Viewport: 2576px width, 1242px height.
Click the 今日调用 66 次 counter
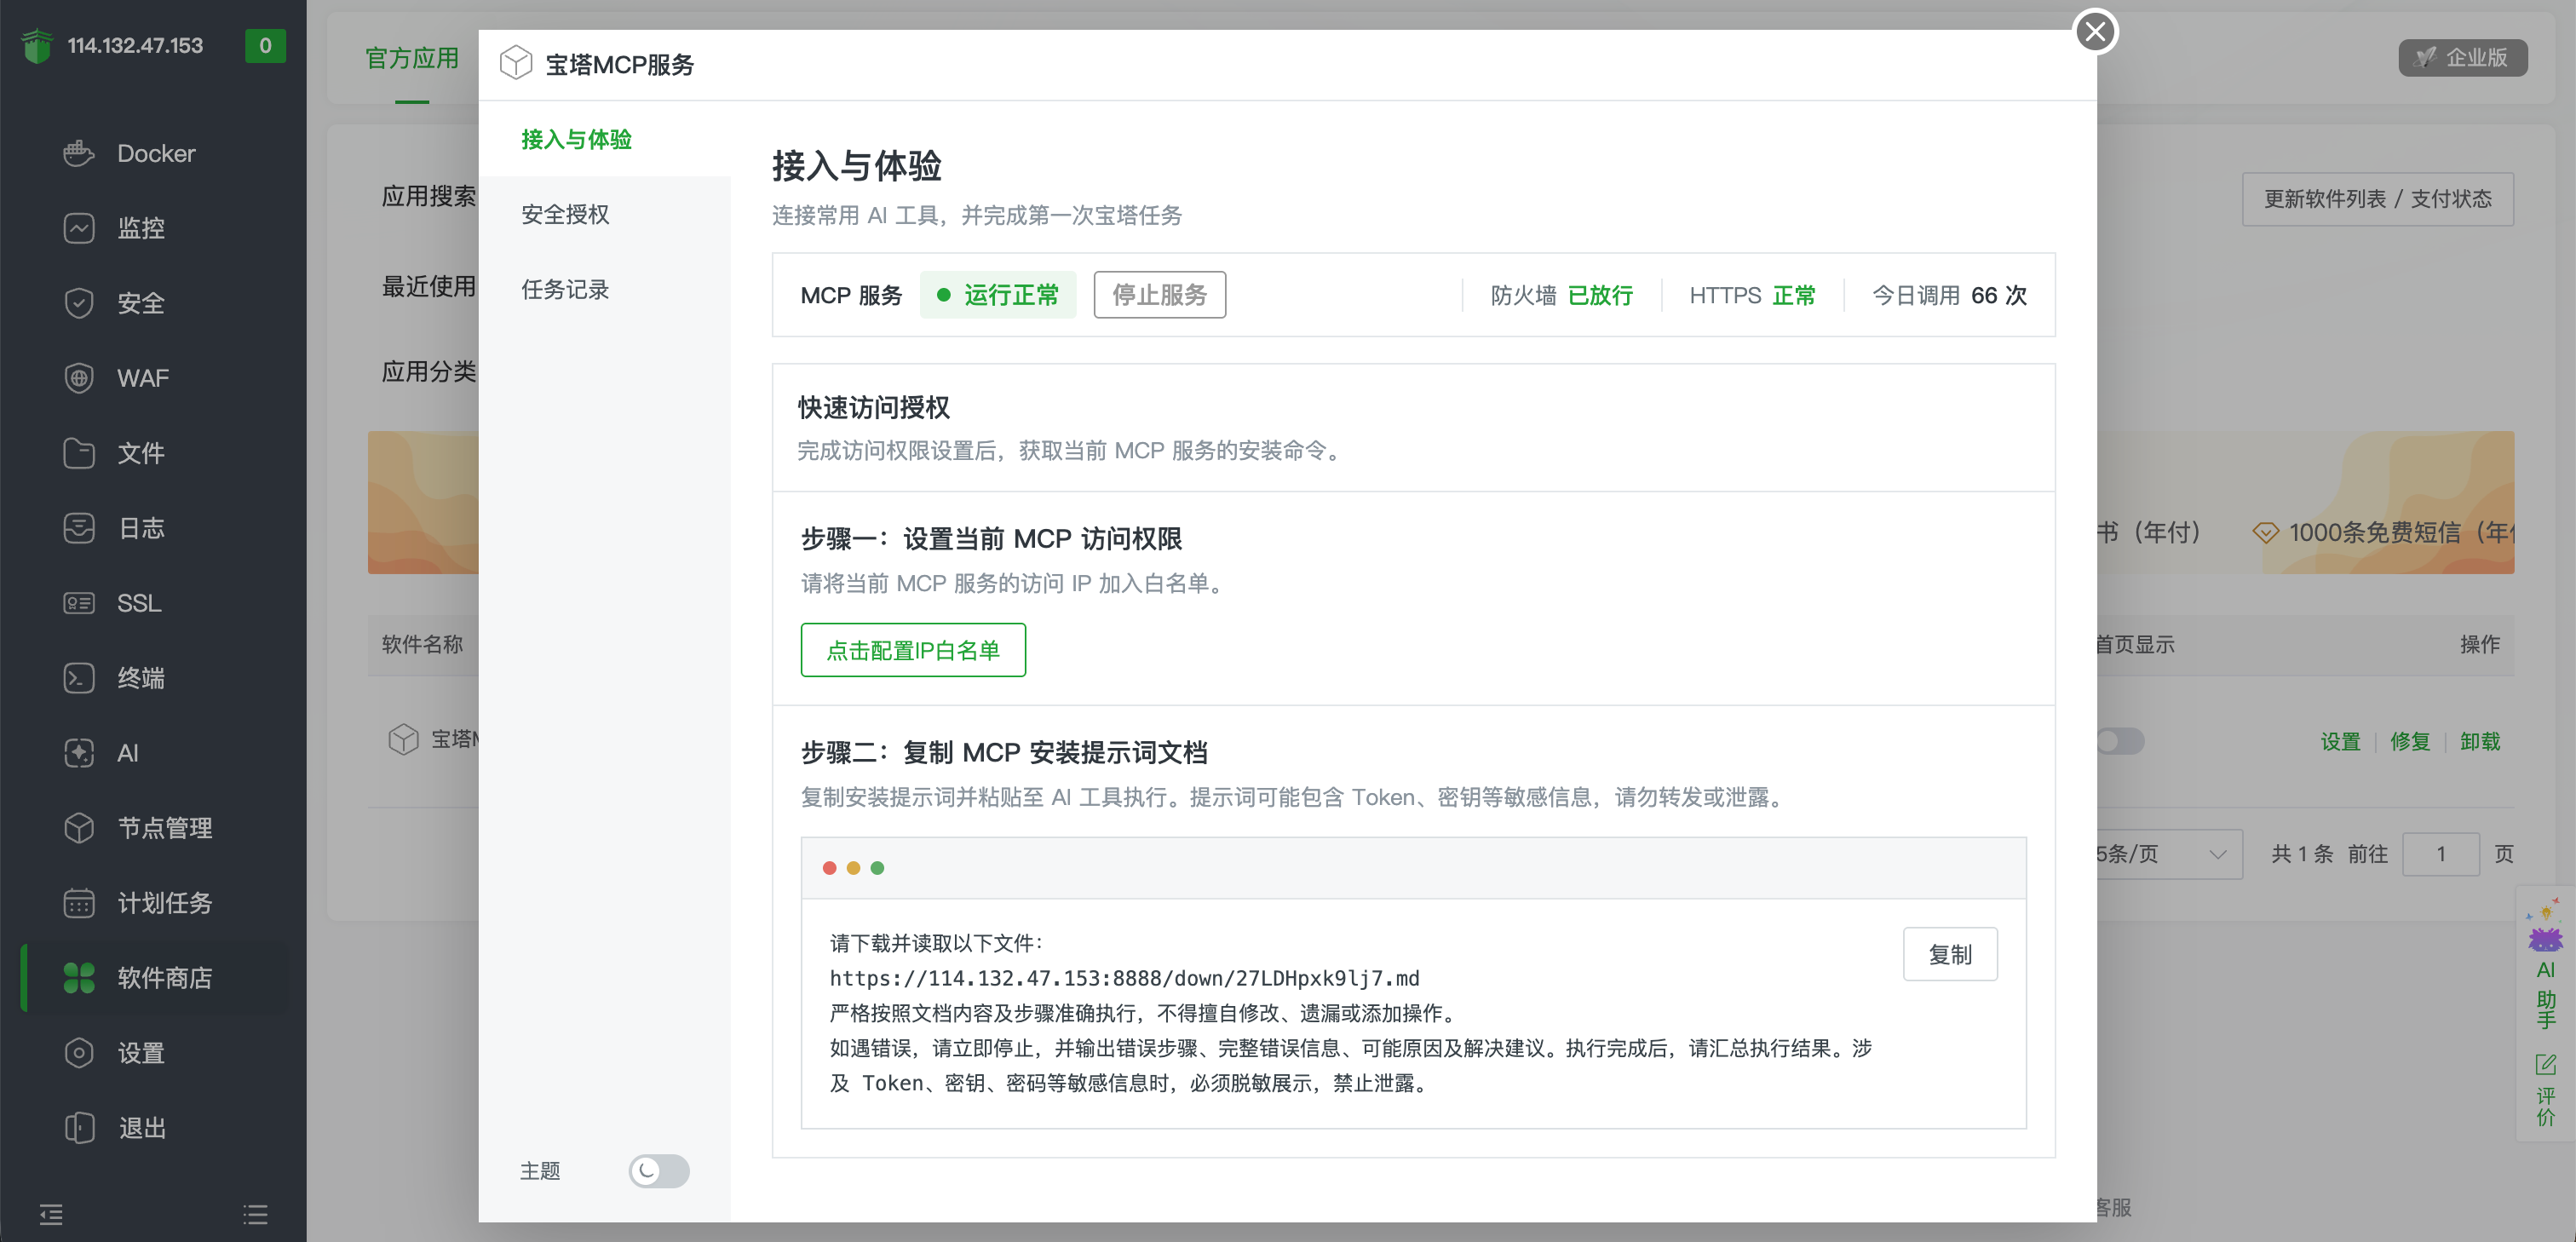point(1949,295)
